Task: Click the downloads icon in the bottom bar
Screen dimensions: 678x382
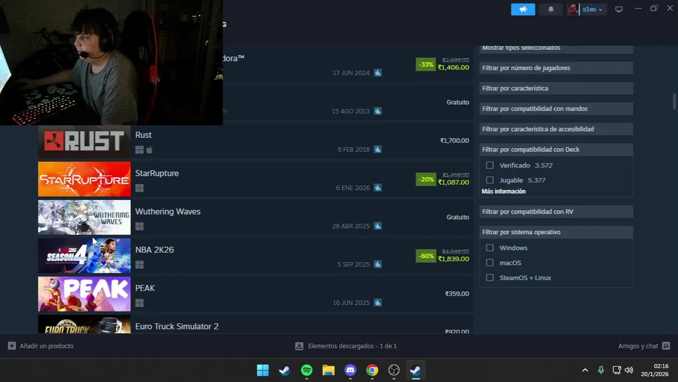Action: click(x=299, y=346)
